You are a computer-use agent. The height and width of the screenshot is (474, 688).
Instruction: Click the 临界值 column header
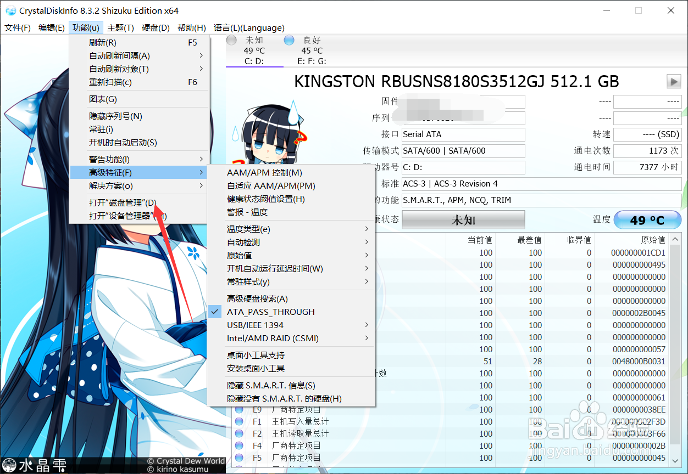pyautogui.click(x=579, y=240)
